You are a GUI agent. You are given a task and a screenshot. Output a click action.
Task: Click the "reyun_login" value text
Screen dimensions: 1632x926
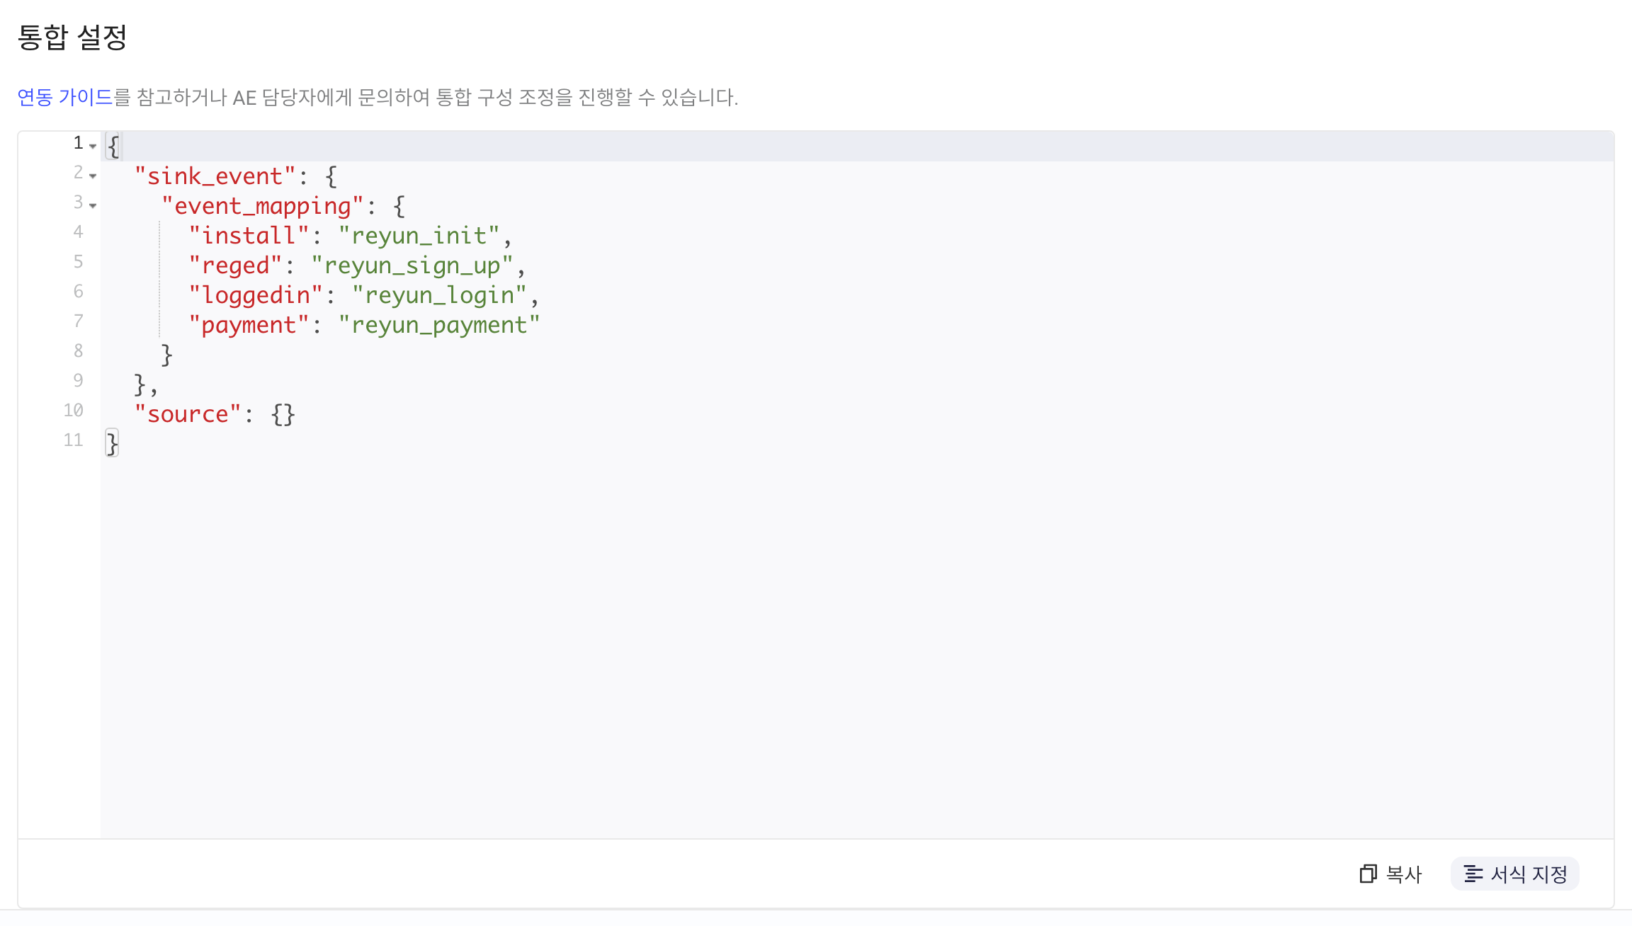pos(439,295)
